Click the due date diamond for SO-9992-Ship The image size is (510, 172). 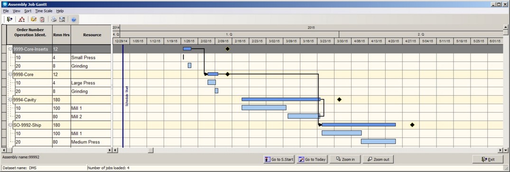click(x=412, y=125)
